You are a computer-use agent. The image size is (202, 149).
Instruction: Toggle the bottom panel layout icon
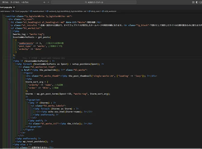point(201,2)
